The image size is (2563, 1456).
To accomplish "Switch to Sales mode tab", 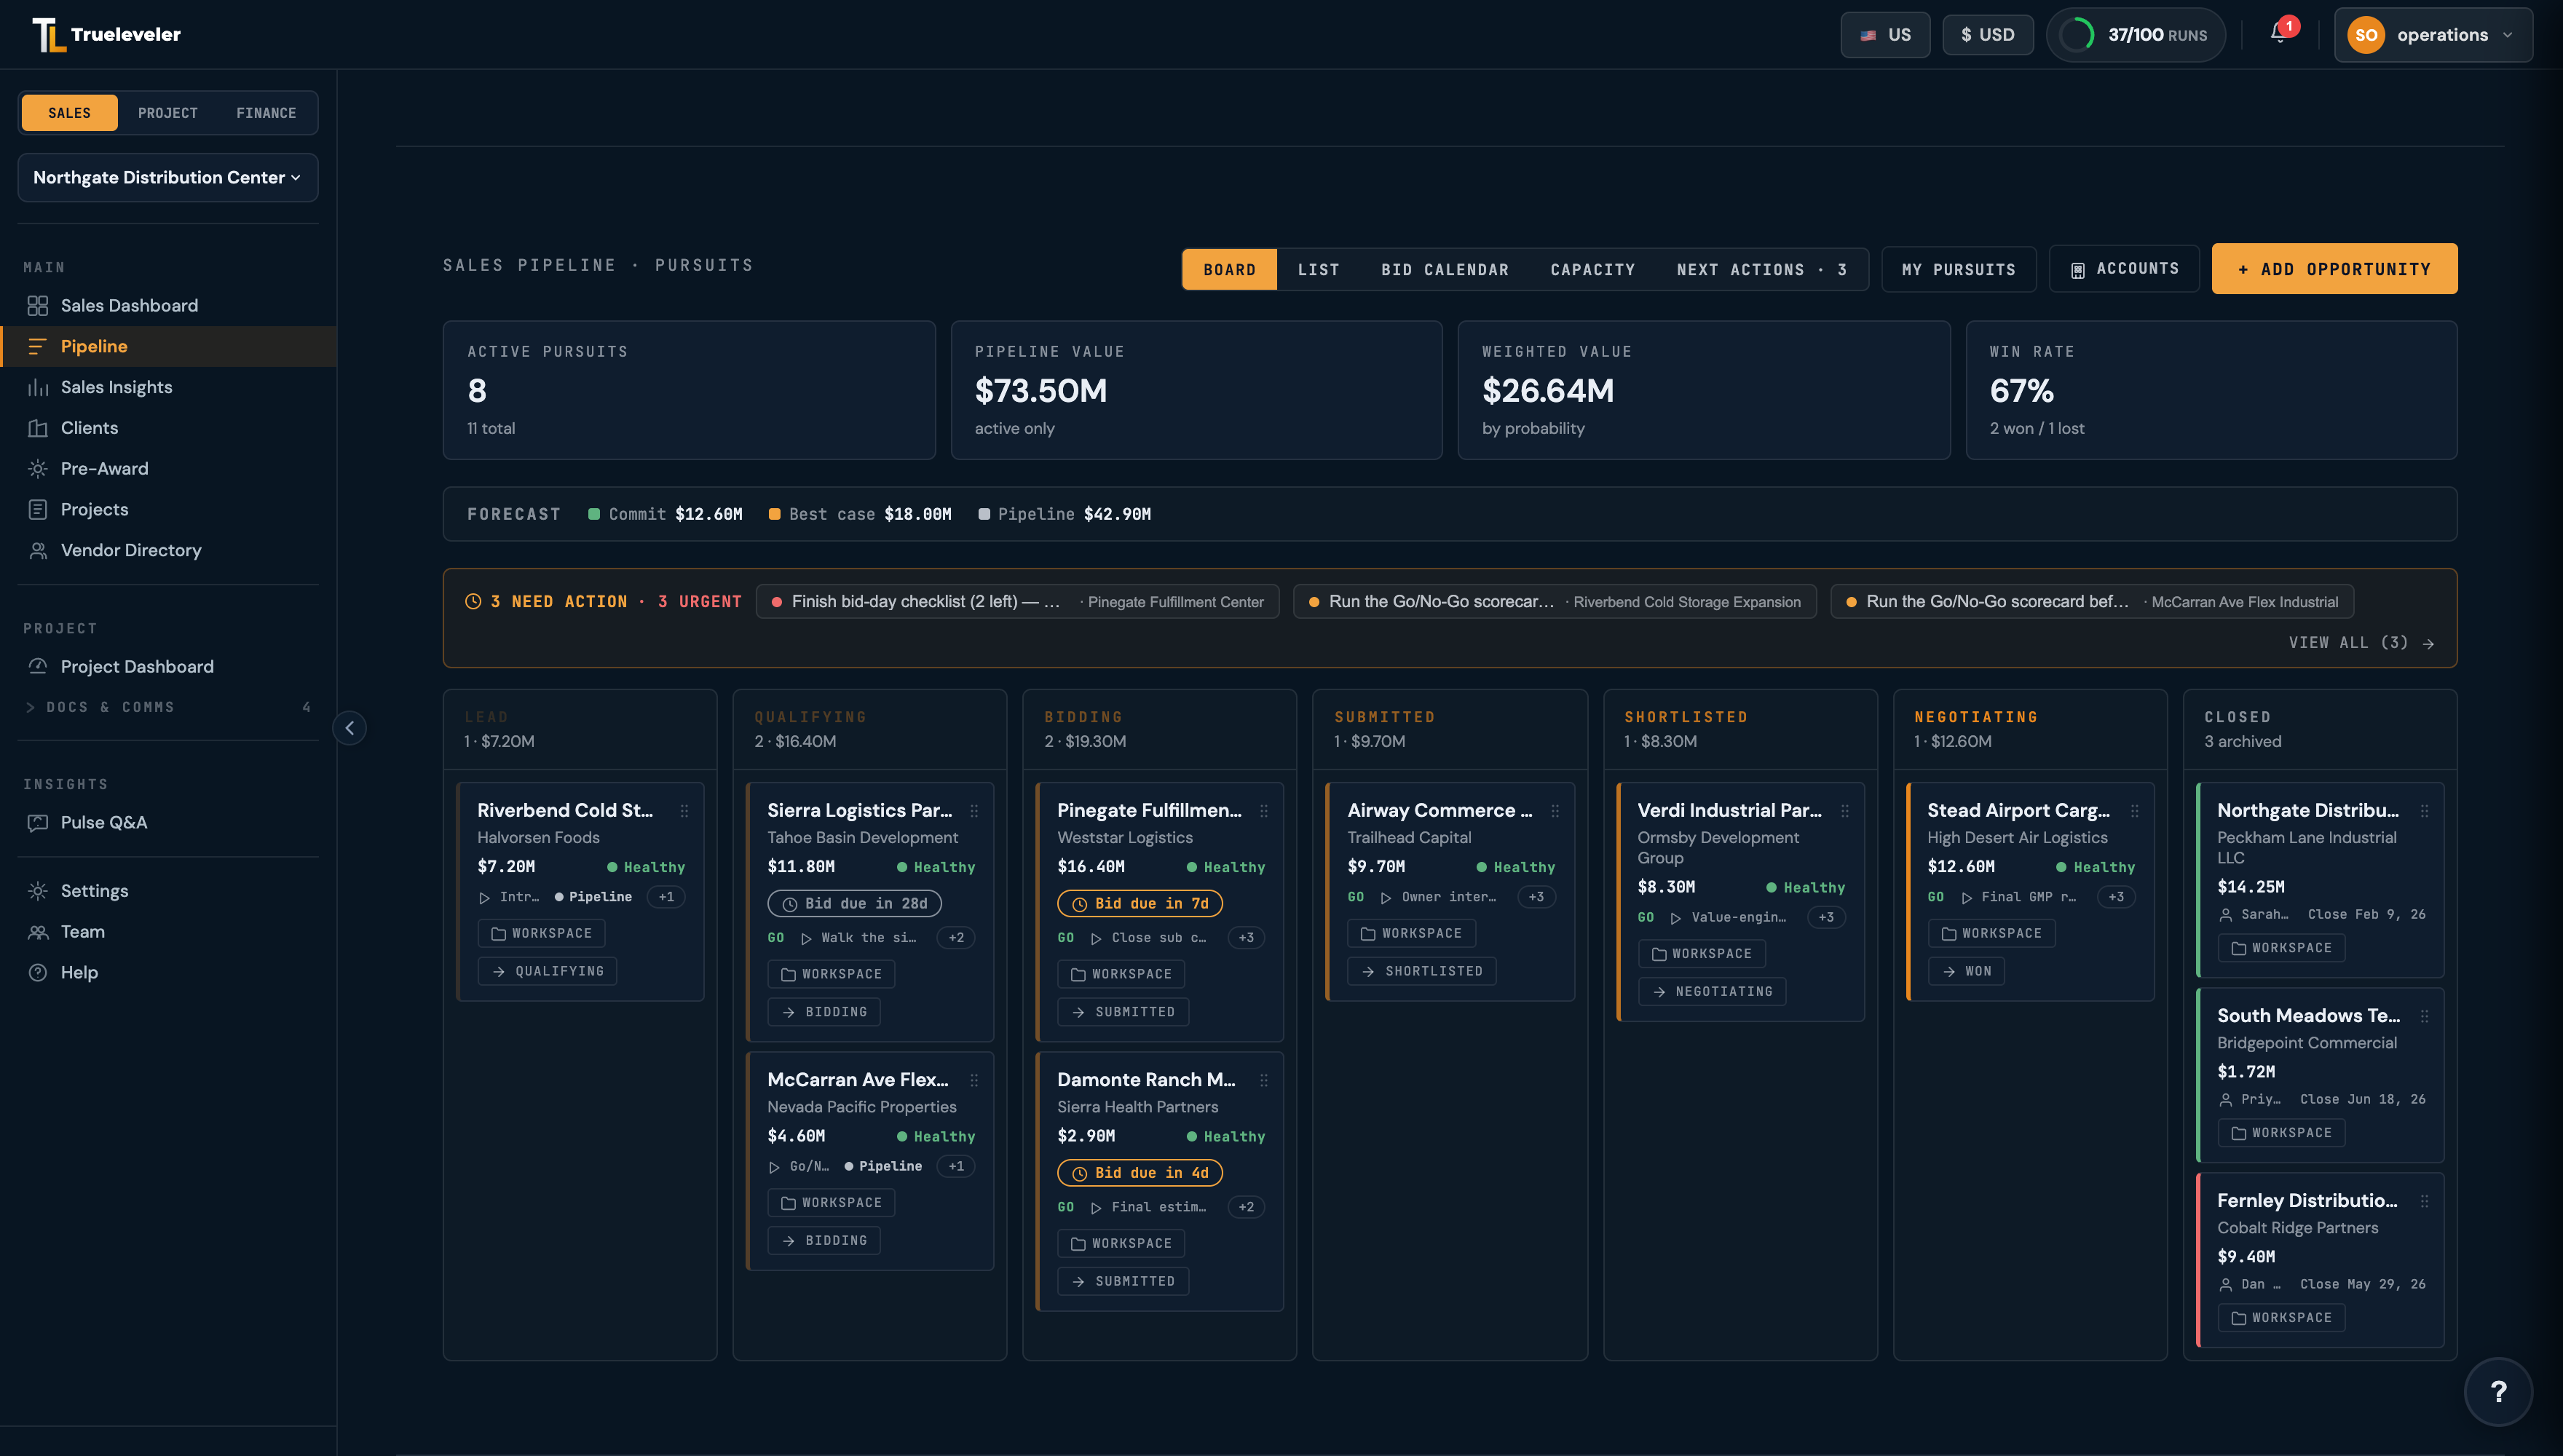I will 69,113.
